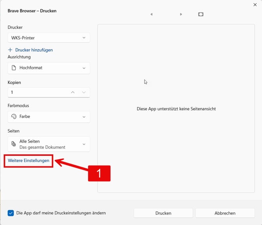262x225 pixels.
Task: Click the Drucker hinzufügen link
Action: 34,50
